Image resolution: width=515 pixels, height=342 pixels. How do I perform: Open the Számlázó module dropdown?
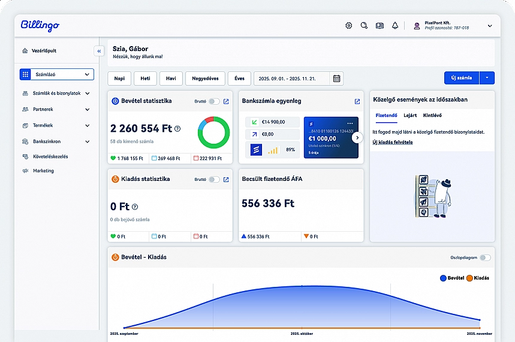[56, 75]
